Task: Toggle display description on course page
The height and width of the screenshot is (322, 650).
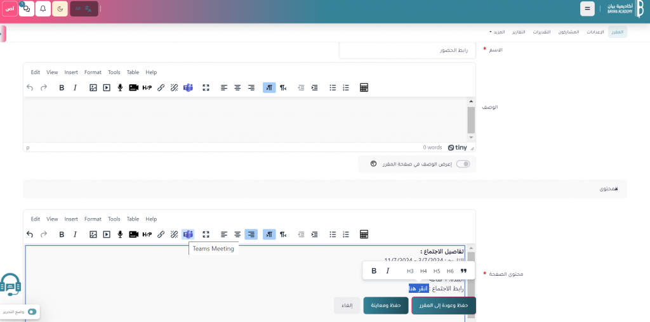Action: click(463, 164)
